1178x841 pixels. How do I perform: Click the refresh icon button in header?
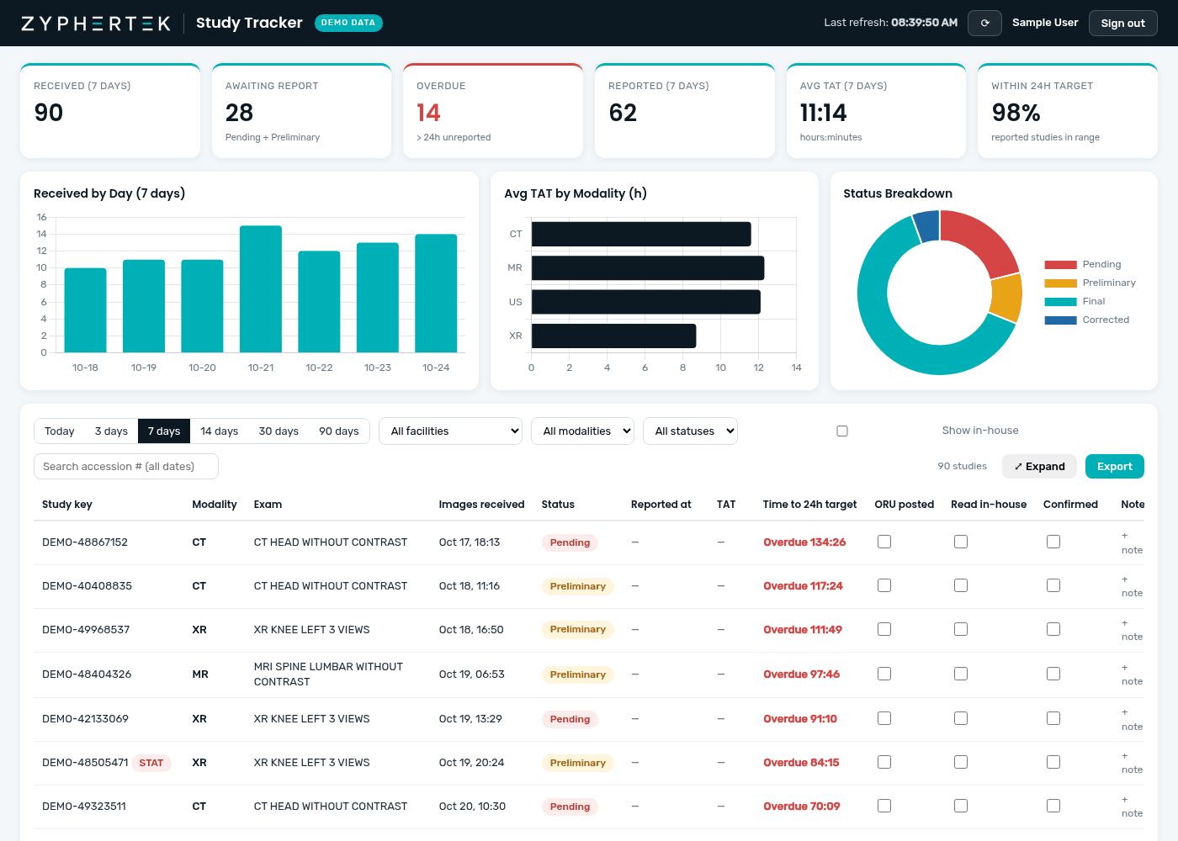(984, 23)
